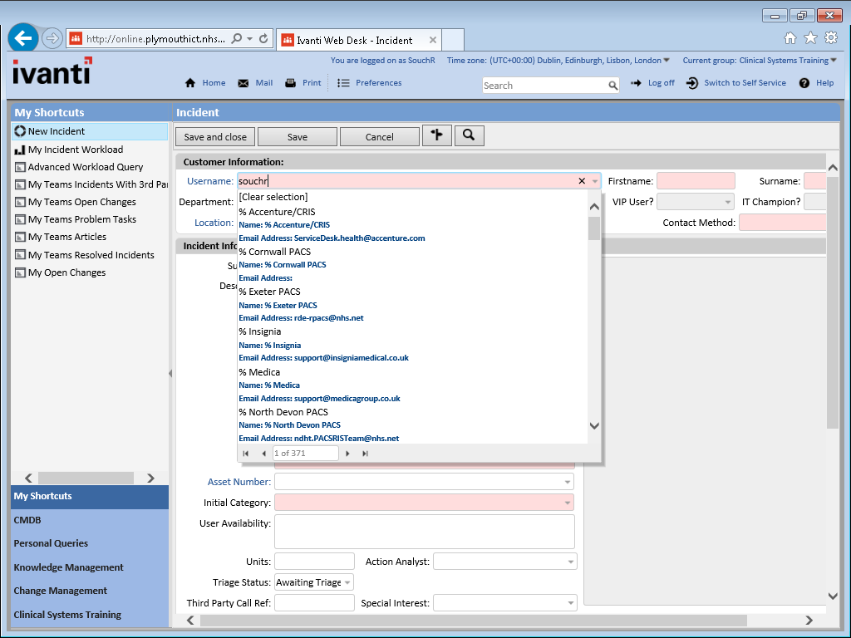This screenshot has height=638, width=851.
Task: Click the Cancel button
Action: click(x=379, y=137)
